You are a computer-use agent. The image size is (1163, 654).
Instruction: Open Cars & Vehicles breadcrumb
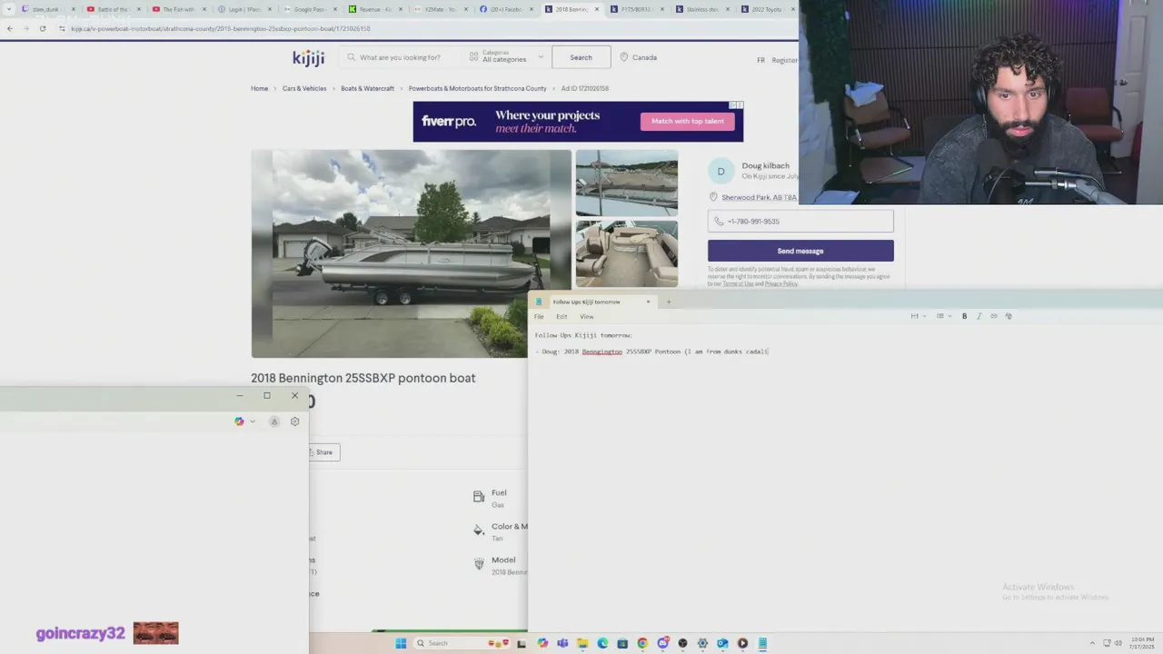(x=304, y=88)
